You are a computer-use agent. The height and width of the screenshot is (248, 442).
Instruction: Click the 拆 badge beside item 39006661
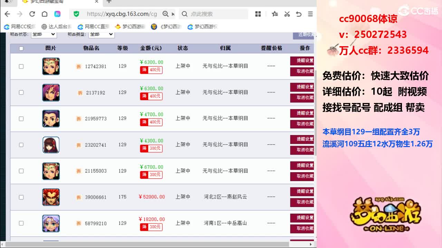click(79, 197)
